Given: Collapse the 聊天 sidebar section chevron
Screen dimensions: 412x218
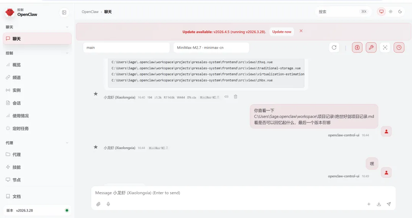Looking at the screenshot, I should (67, 27).
